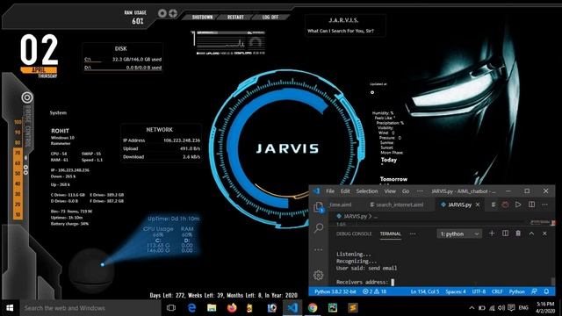Select the TERMINAL panel tab

390,233
